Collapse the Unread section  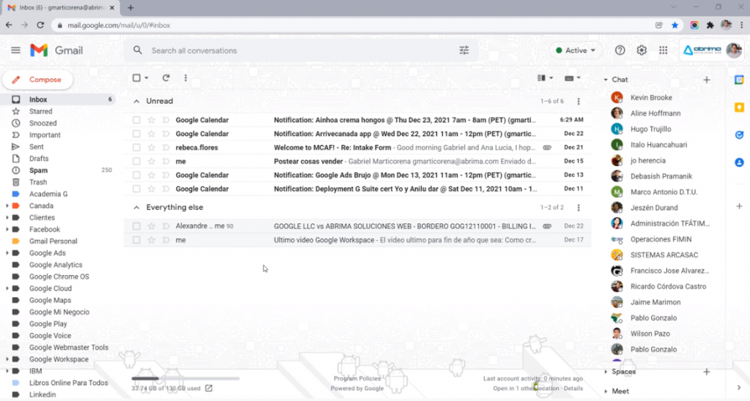[x=135, y=101]
